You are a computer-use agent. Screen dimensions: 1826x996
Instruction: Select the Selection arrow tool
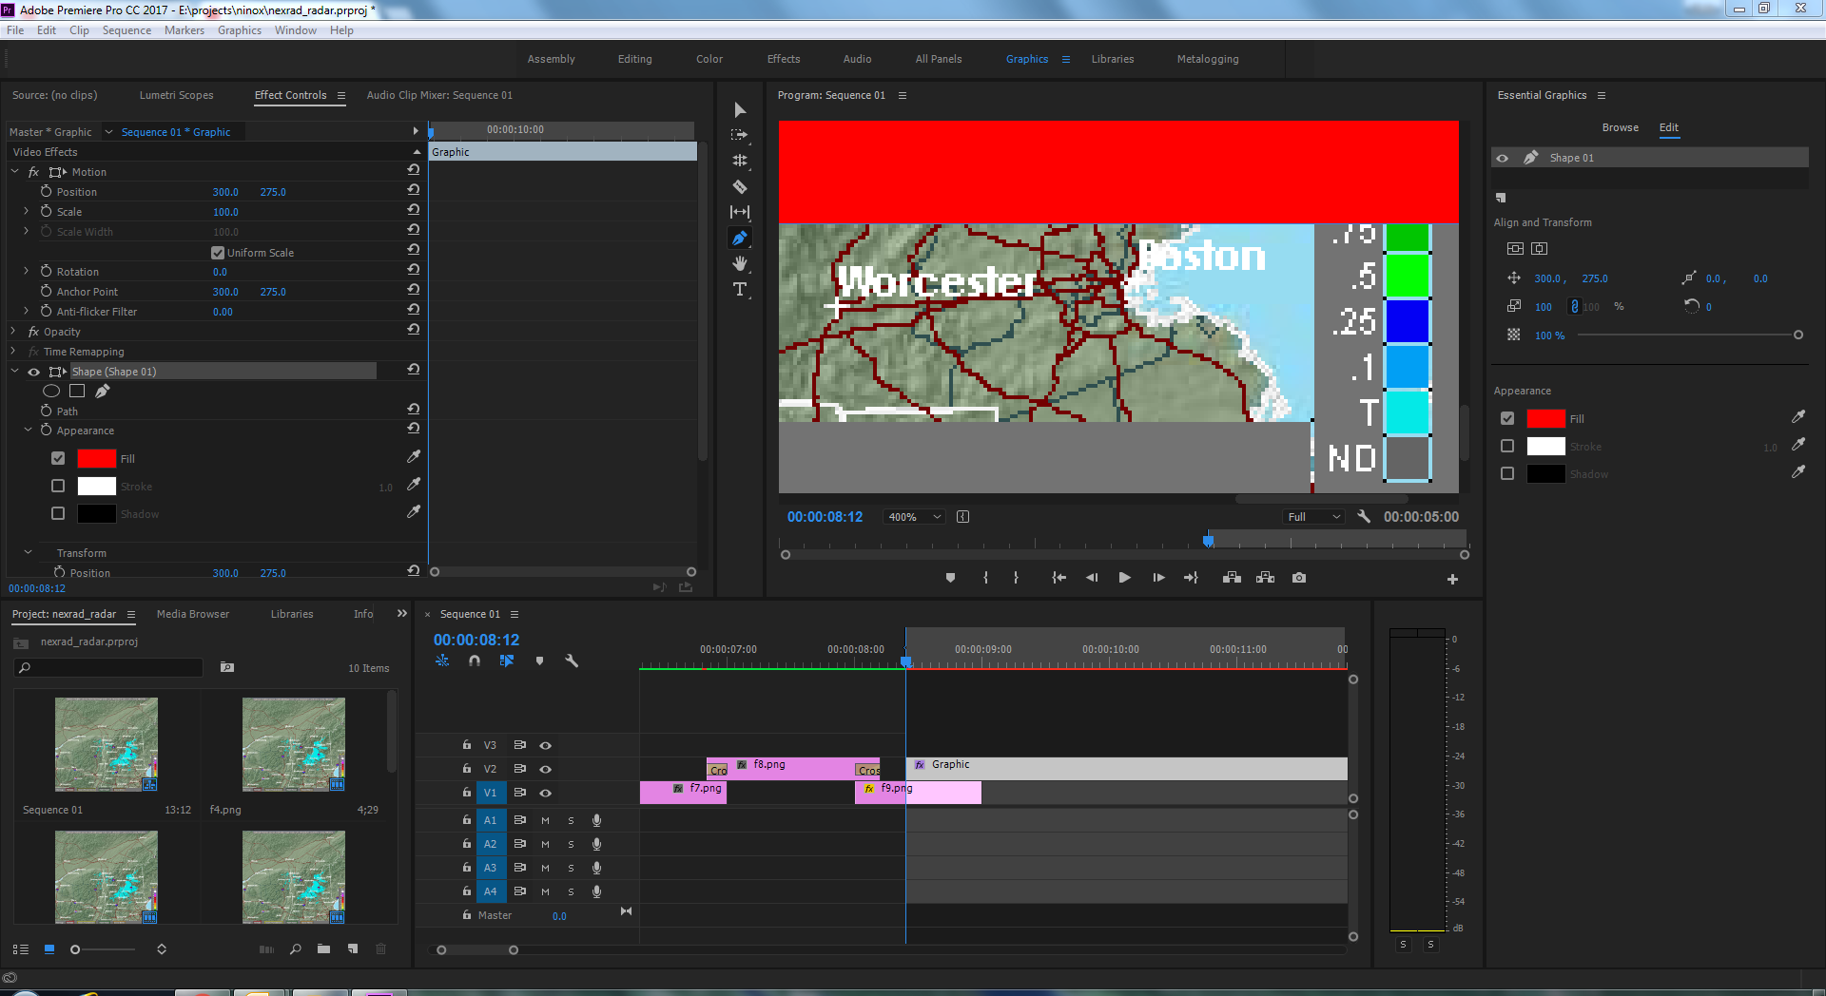pos(740,109)
